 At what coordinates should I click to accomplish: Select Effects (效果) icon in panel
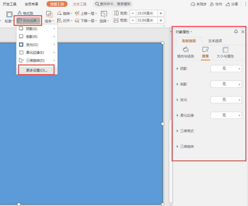205,50
